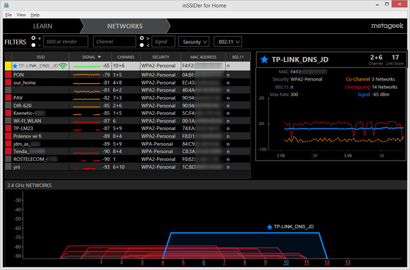410x270 pixels.
Task: Select the plus (include) SSID filter radio button
Action: pos(34,38)
